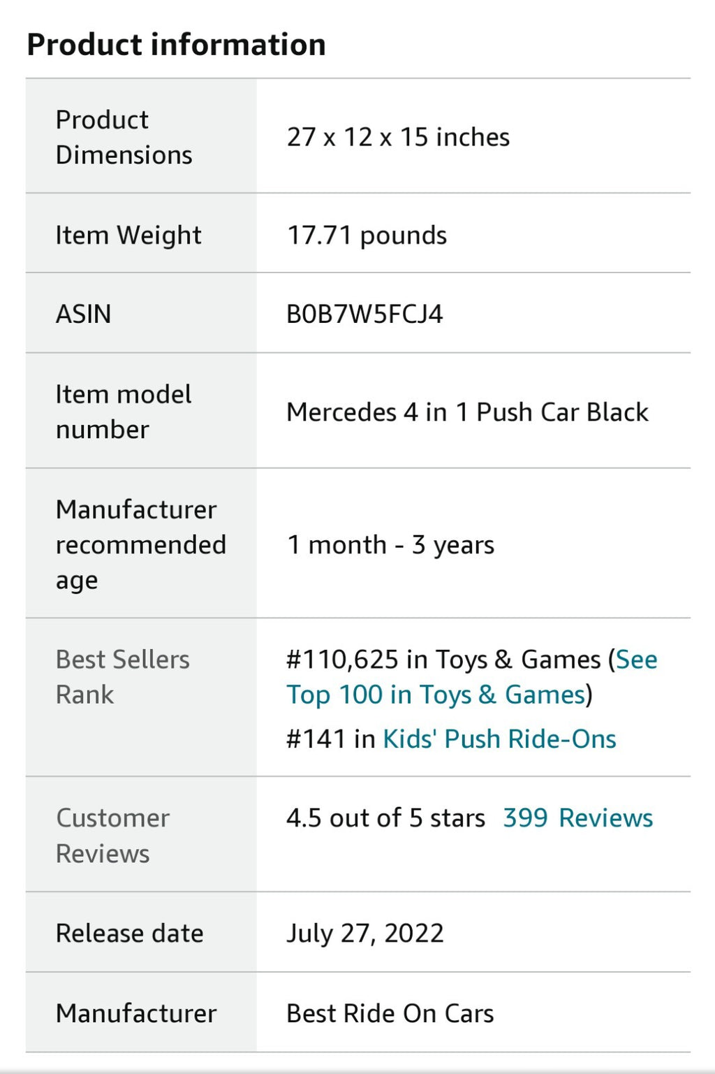
Task: Select the Mercedes 4 in 1 Push Car Black text
Action: pos(467,412)
